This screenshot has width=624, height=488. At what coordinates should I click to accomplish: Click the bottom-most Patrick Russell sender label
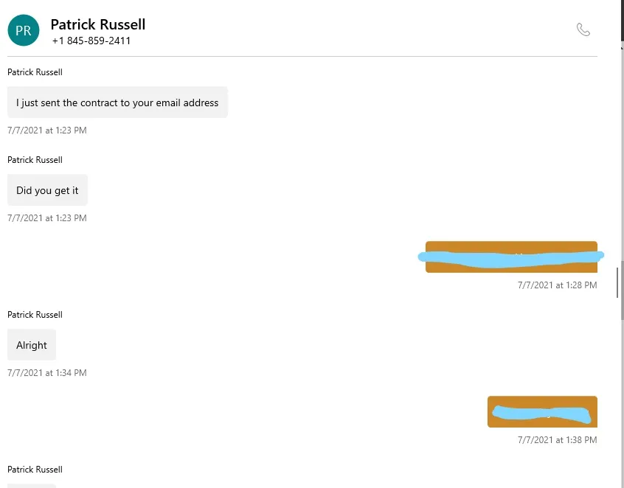35,470
